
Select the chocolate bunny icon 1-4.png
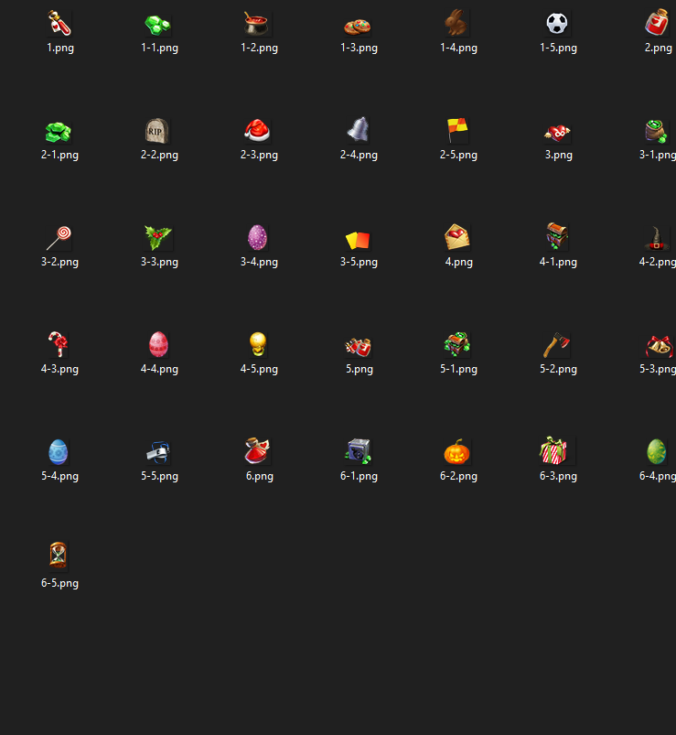(x=456, y=23)
